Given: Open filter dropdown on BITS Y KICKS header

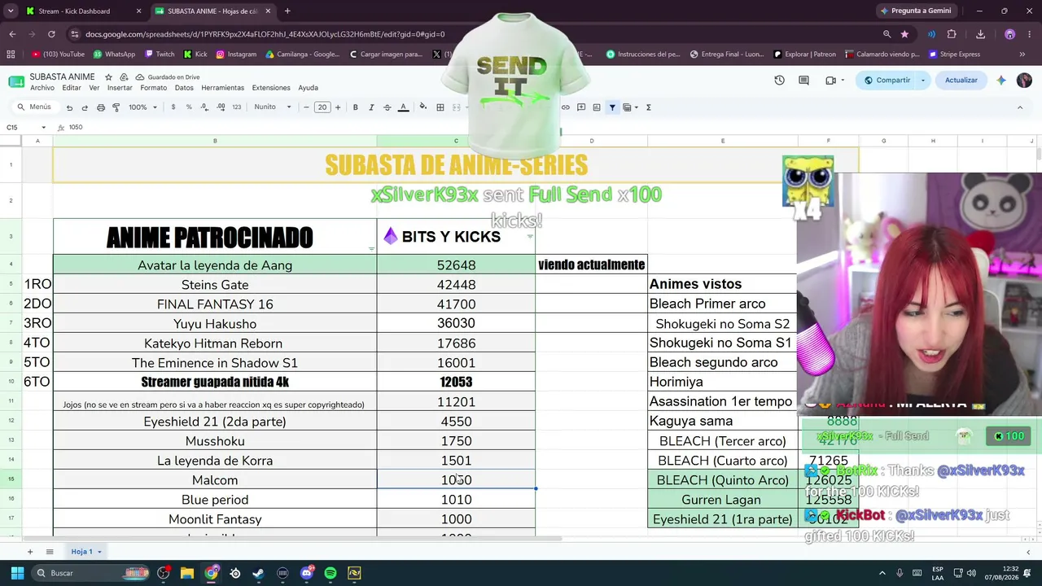Looking at the screenshot, I should (x=530, y=237).
